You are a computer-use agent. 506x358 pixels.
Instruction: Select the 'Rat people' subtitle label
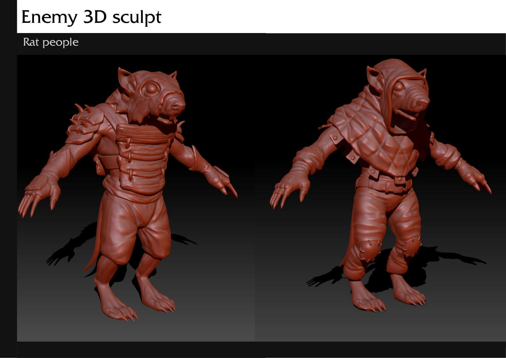coord(51,42)
